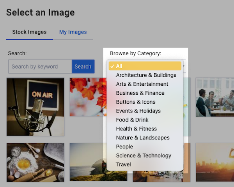The image size is (234, 187).
Task: Select Events & Holidays option
Action: point(138,111)
